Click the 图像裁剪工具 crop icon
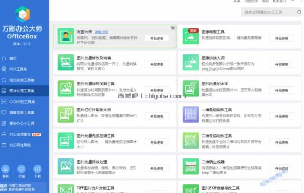 [190, 36]
